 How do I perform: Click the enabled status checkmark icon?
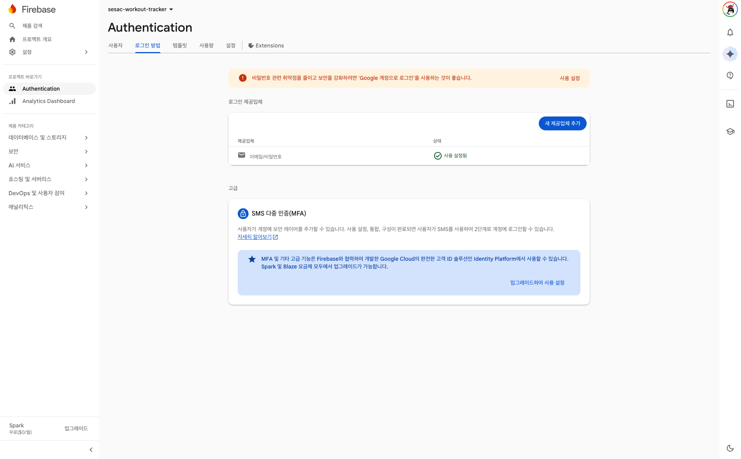(438, 156)
